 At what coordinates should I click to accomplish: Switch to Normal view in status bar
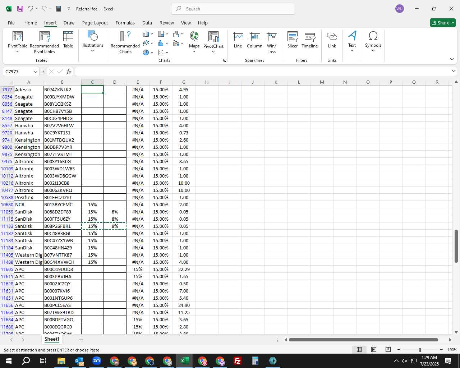(359, 350)
